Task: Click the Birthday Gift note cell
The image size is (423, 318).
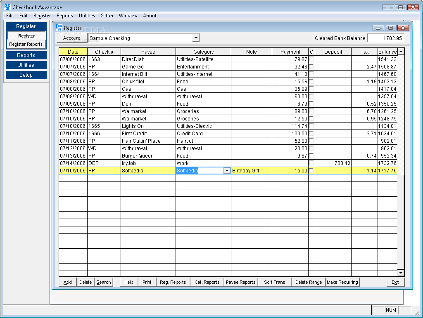Action: 252,170
